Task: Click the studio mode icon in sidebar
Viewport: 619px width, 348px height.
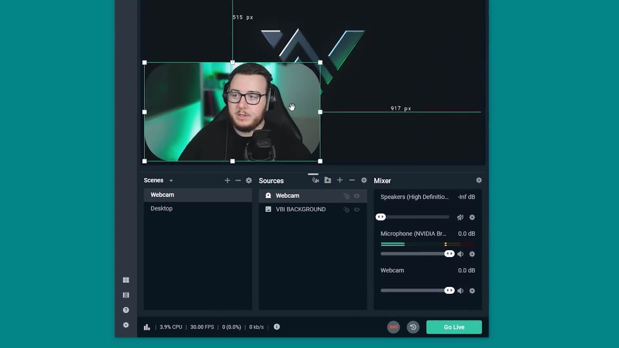Action: (x=126, y=295)
